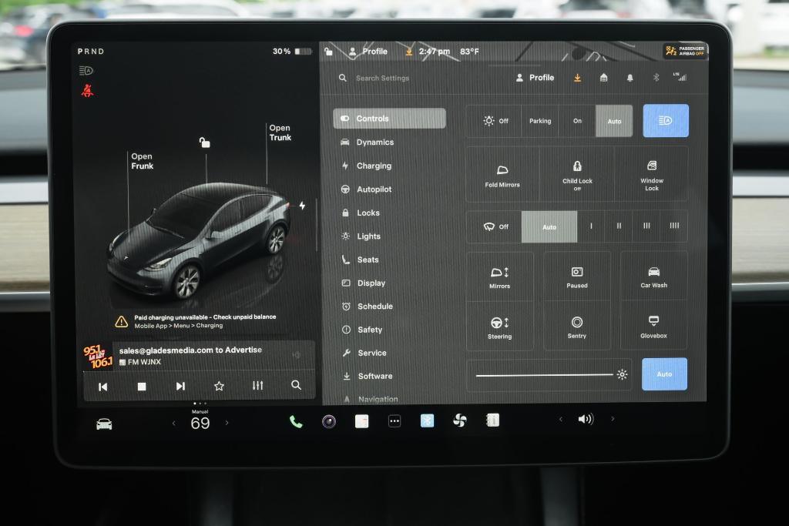Tap the next arrow beside temperature 69
The image size is (789, 526).
point(227,422)
